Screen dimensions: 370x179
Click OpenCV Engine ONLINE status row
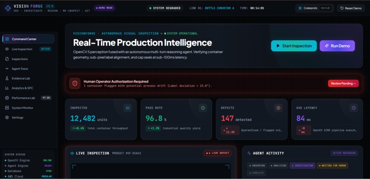28,160
